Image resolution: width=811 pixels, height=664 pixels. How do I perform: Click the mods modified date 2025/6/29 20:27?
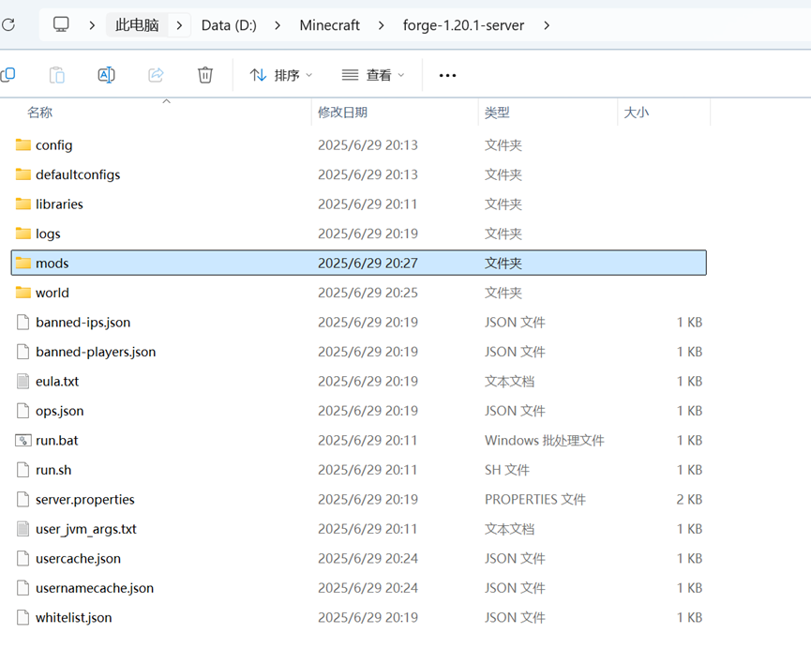(368, 264)
